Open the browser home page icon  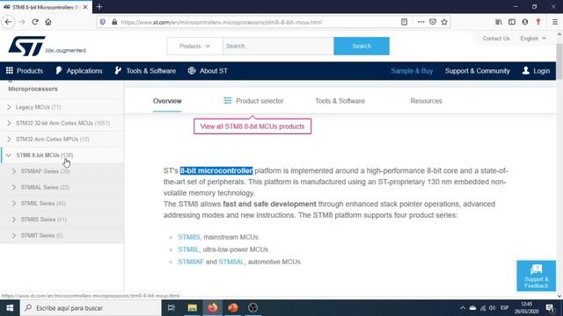point(48,22)
